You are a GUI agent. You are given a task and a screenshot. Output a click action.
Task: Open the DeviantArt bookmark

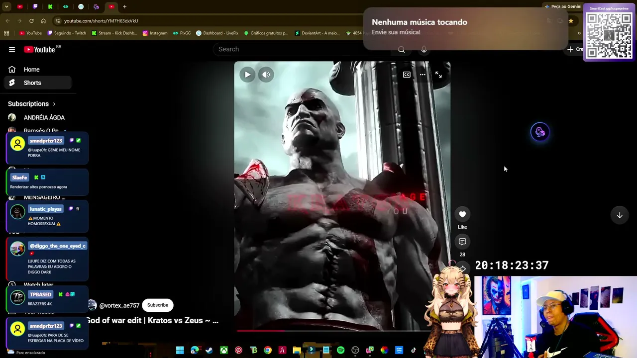(317, 33)
